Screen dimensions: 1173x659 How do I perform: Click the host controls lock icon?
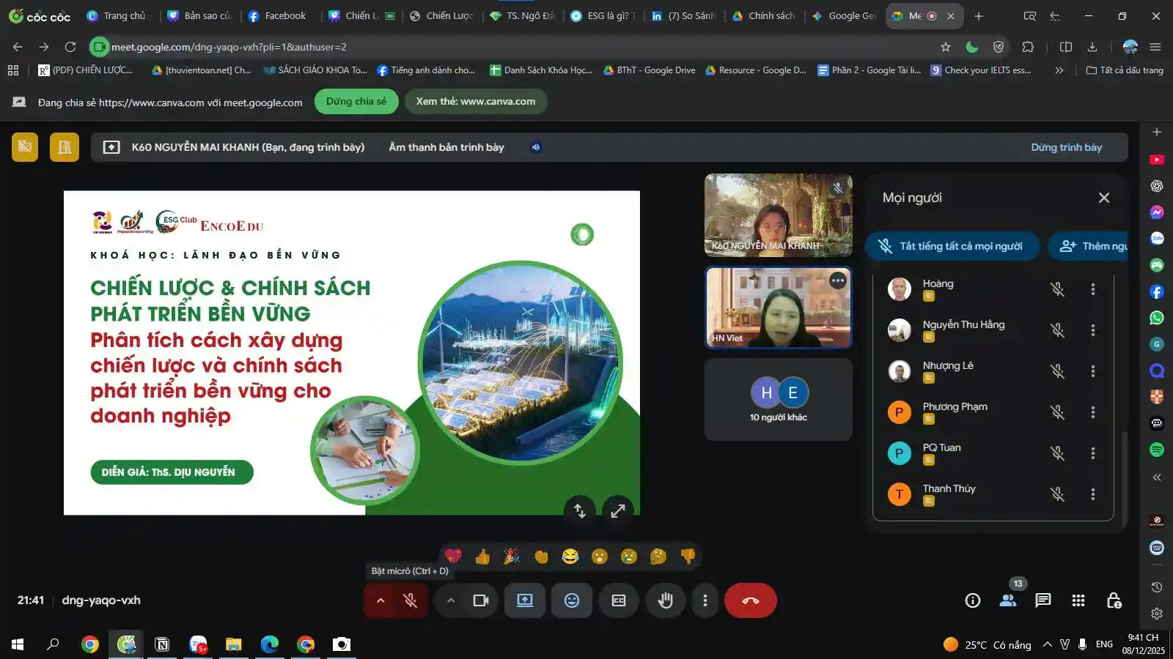click(1113, 600)
